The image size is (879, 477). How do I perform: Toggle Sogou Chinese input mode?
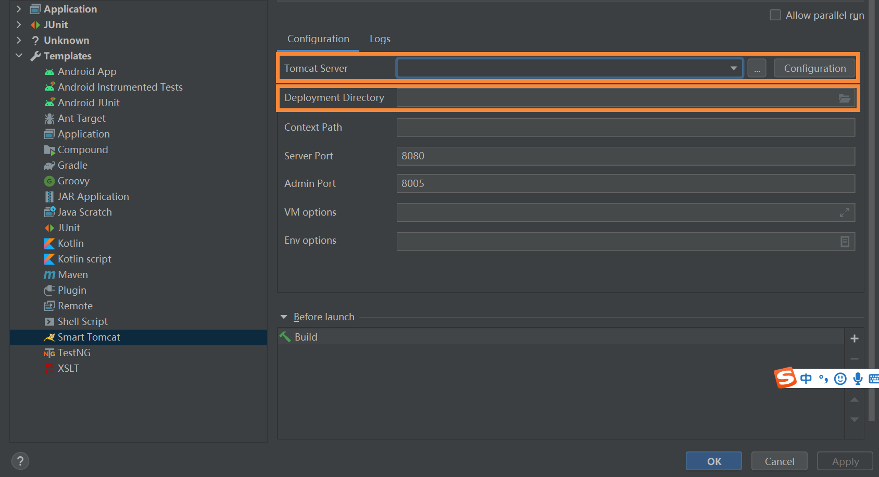[806, 379]
